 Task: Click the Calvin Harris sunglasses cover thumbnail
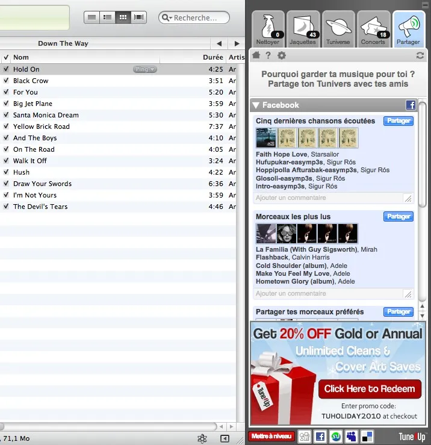coord(287,234)
